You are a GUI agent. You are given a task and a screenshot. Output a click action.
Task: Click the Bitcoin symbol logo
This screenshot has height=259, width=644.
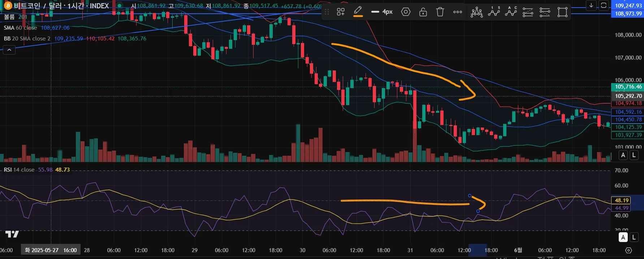coord(7,5)
